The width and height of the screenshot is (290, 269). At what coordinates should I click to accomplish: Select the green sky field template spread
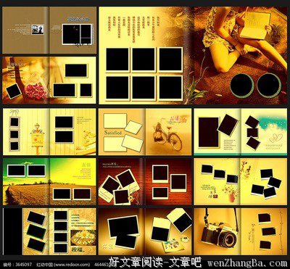(49, 181)
